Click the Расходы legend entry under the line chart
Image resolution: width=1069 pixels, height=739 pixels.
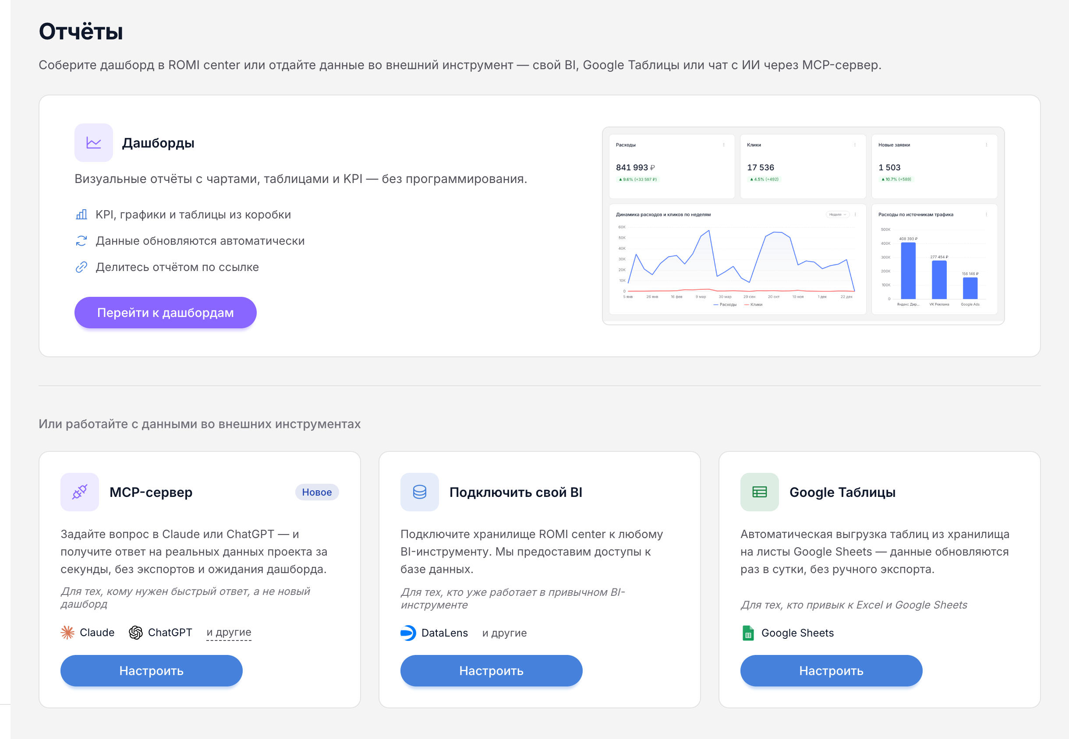tap(725, 305)
